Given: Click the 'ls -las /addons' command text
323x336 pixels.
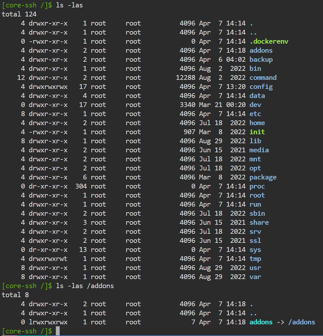Looking at the screenshot, I should tap(85, 286).
